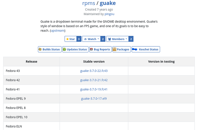This screenshot has width=198, height=130.
Task: Follow the upstream project link
Action: click(57, 30)
